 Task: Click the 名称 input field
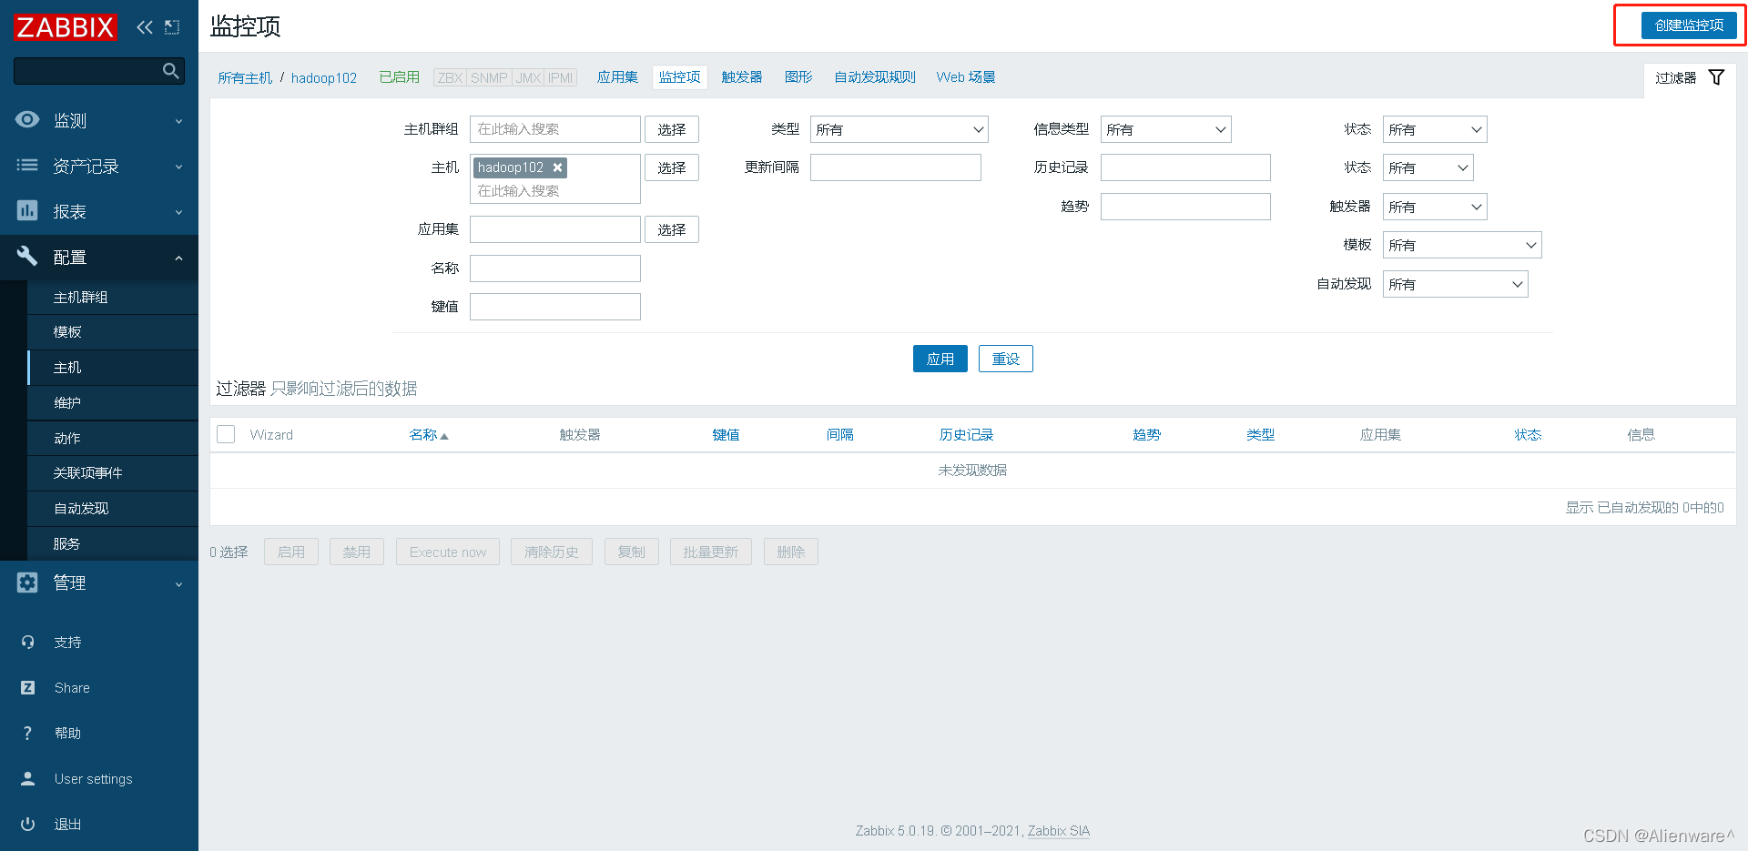555,268
